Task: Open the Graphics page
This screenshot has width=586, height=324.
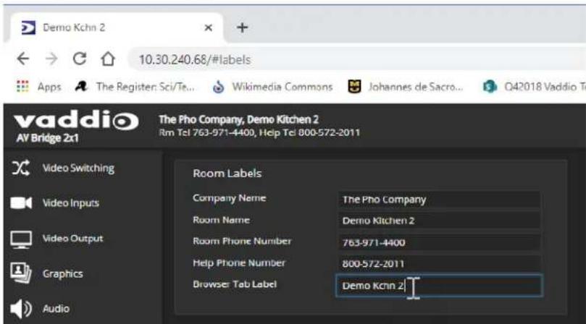Action: [63, 273]
